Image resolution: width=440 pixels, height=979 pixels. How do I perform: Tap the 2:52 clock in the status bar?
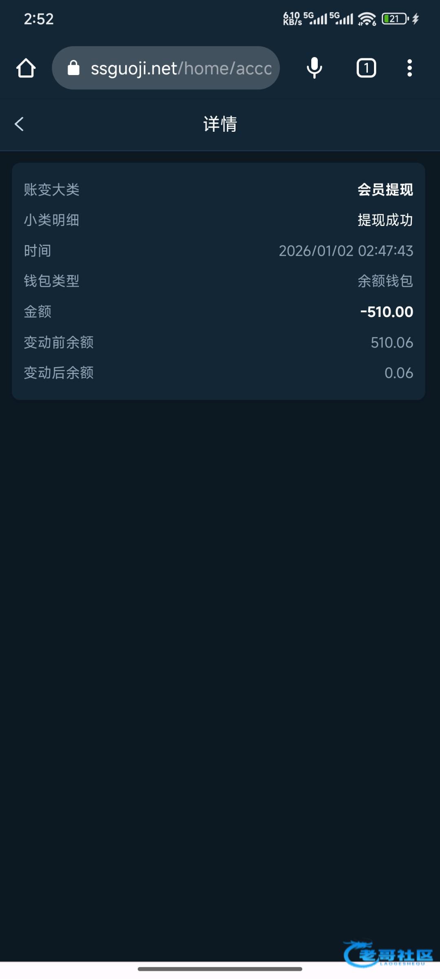[39, 19]
